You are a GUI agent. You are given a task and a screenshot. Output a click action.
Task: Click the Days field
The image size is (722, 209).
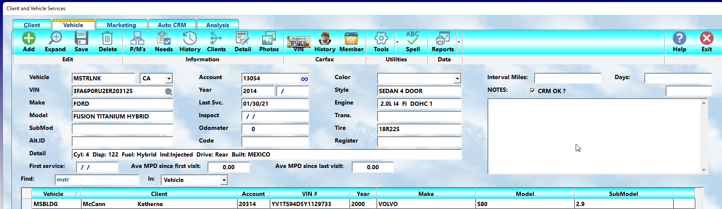678,78
